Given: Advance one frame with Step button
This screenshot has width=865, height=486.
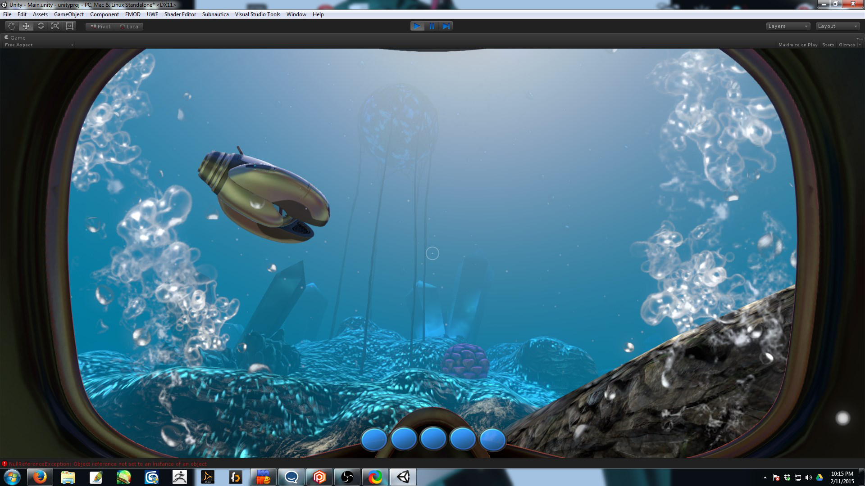Looking at the screenshot, I should 446,26.
